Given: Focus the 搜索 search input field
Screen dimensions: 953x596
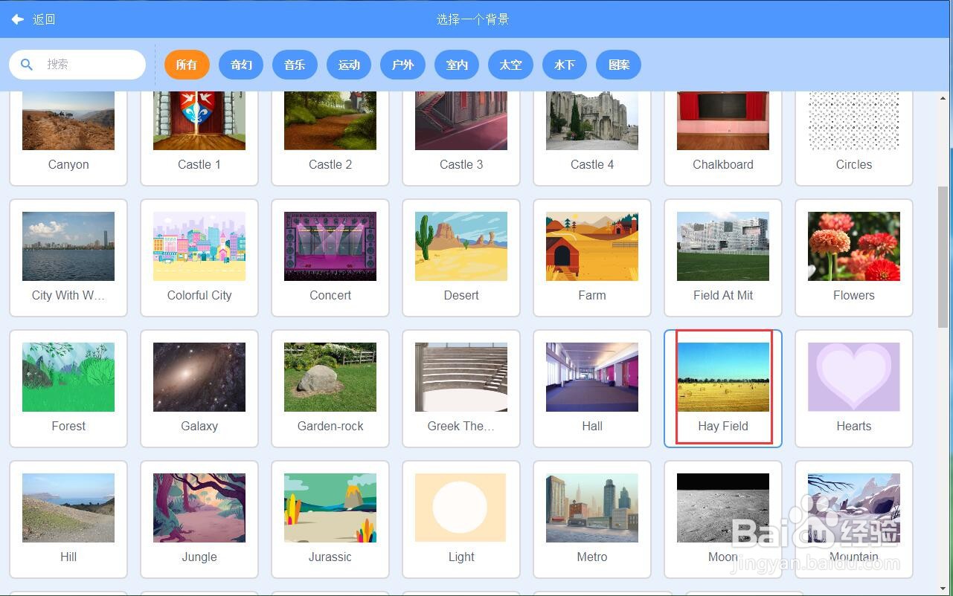Looking at the screenshot, I should point(77,65).
